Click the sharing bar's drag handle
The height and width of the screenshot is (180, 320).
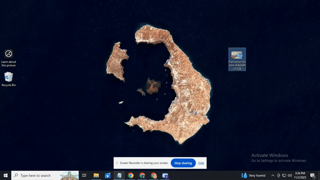tap(117, 163)
